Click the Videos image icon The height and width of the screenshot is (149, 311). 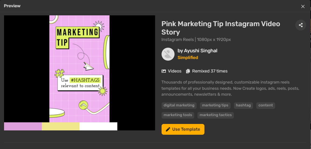click(164, 71)
